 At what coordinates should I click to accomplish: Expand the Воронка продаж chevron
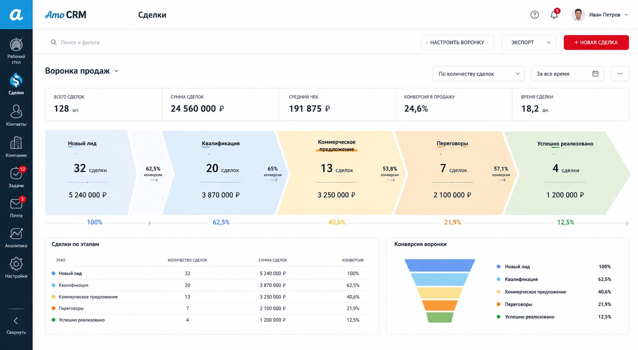coord(116,71)
